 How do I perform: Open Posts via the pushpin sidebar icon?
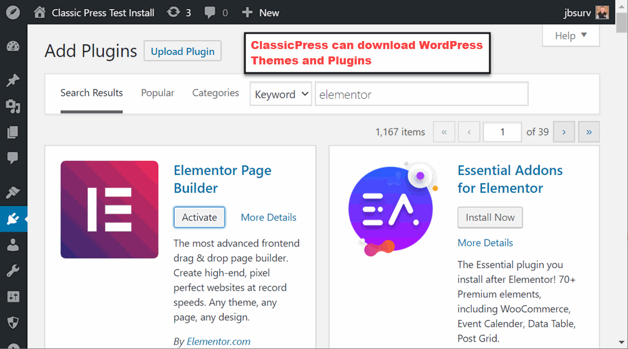(13, 80)
